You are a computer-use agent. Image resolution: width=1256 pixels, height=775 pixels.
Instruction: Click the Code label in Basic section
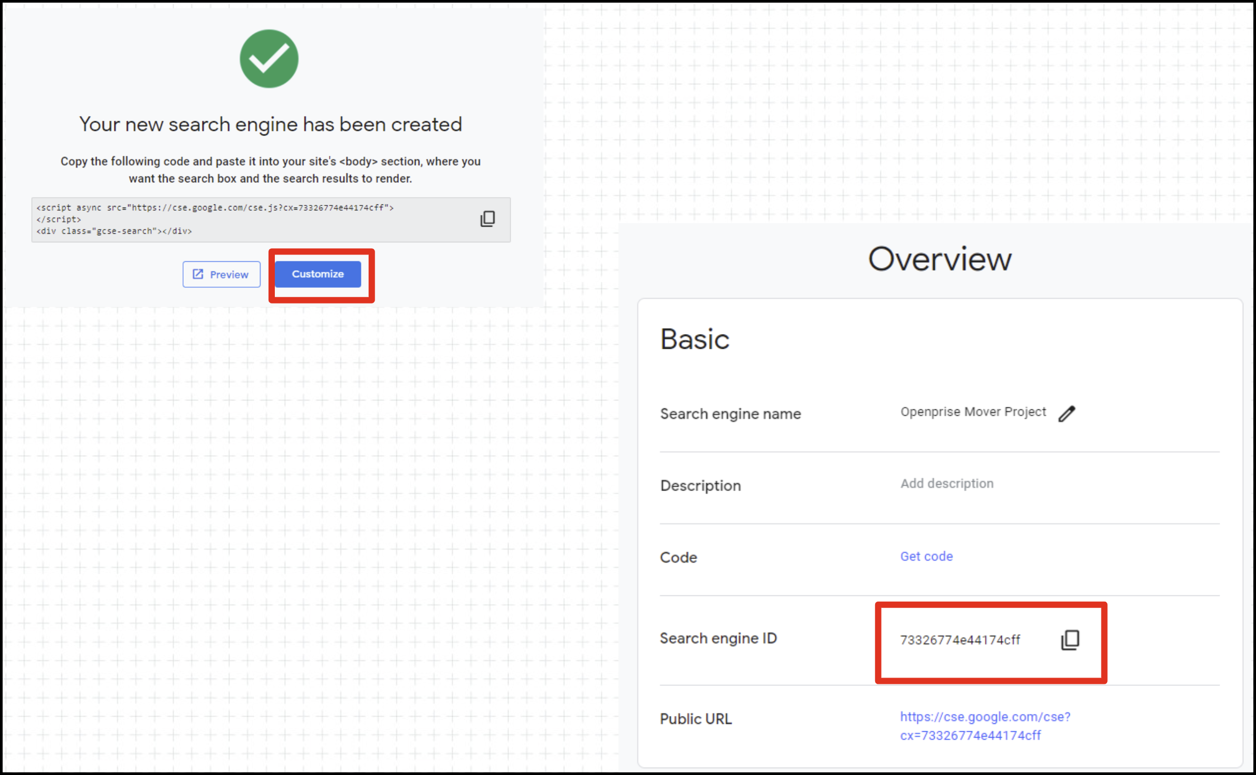[678, 557]
